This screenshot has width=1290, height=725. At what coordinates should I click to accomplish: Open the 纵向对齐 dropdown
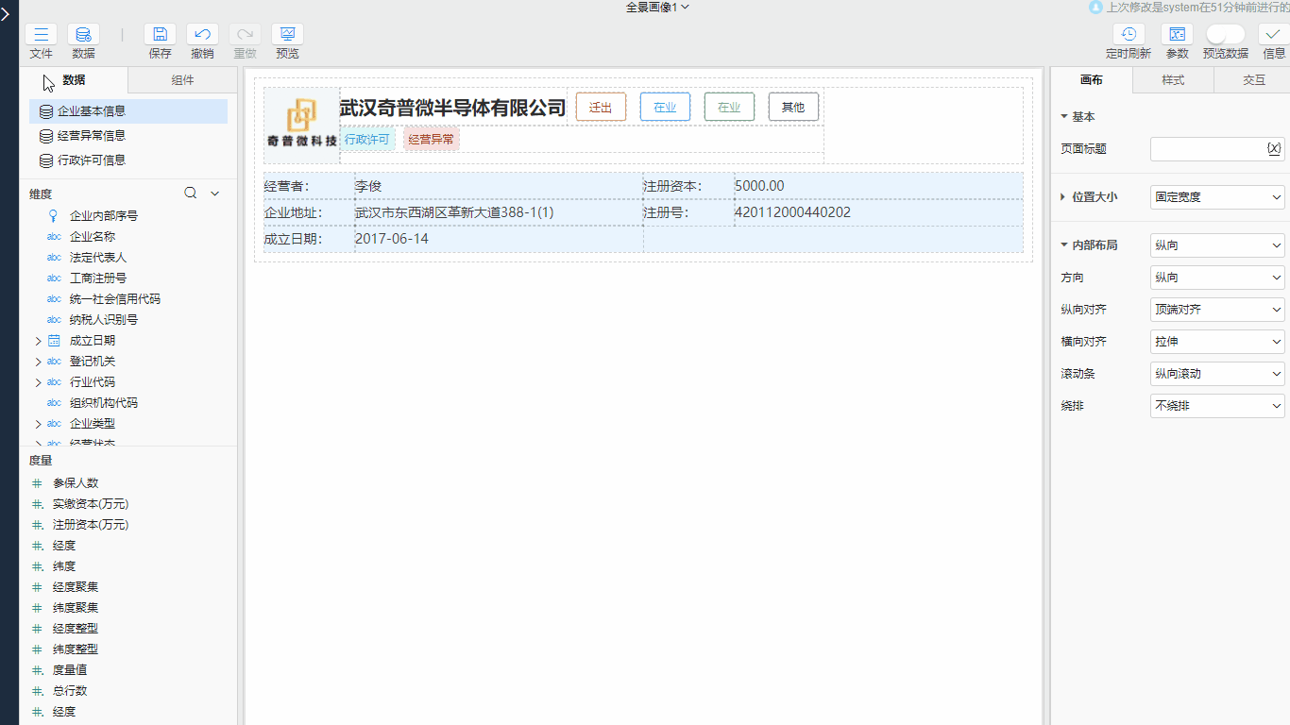(x=1217, y=310)
